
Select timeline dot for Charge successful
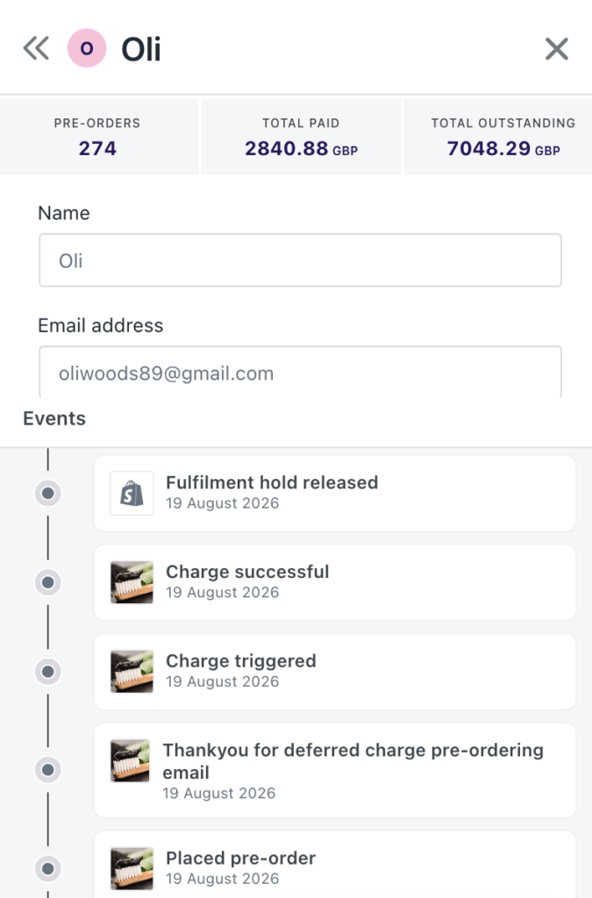pos(48,582)
